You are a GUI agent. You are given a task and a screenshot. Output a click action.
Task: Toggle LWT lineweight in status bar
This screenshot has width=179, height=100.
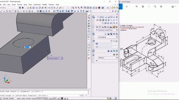click(x=59, y=99)
